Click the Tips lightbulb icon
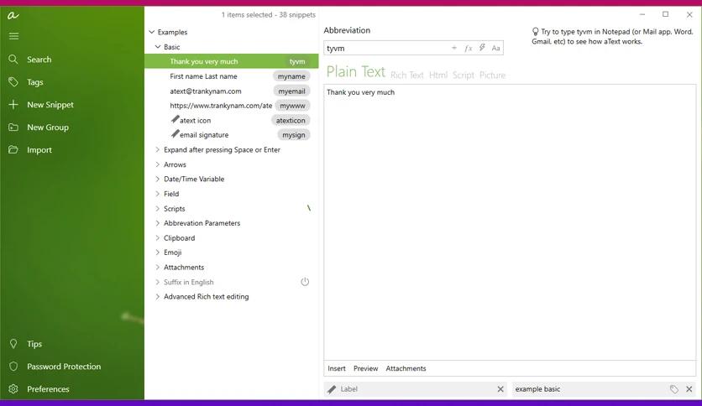Viewport: 702px width, 406px height. tap(13, 343)
